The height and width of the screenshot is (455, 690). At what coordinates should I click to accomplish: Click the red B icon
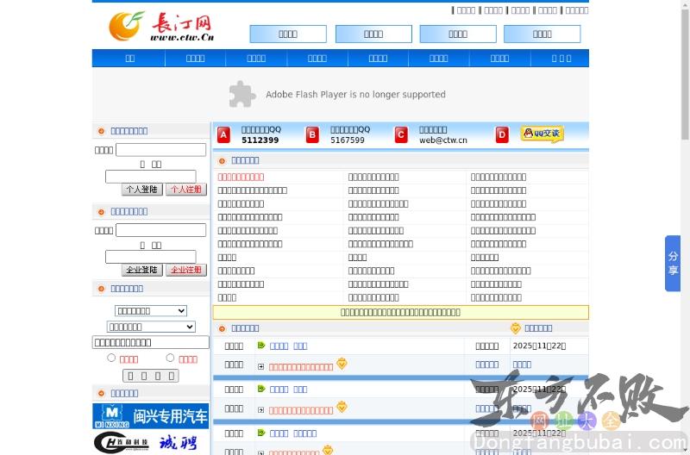click(312, 135)
